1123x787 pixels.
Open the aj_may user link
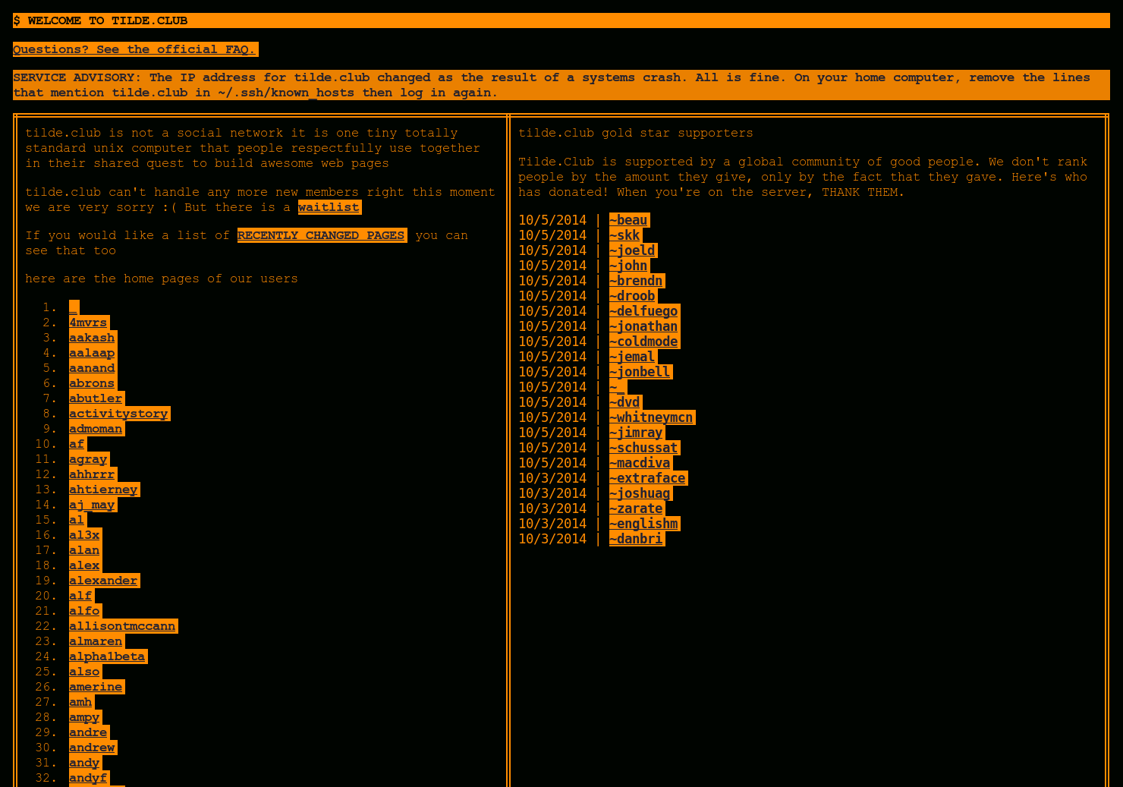(92, 505)
